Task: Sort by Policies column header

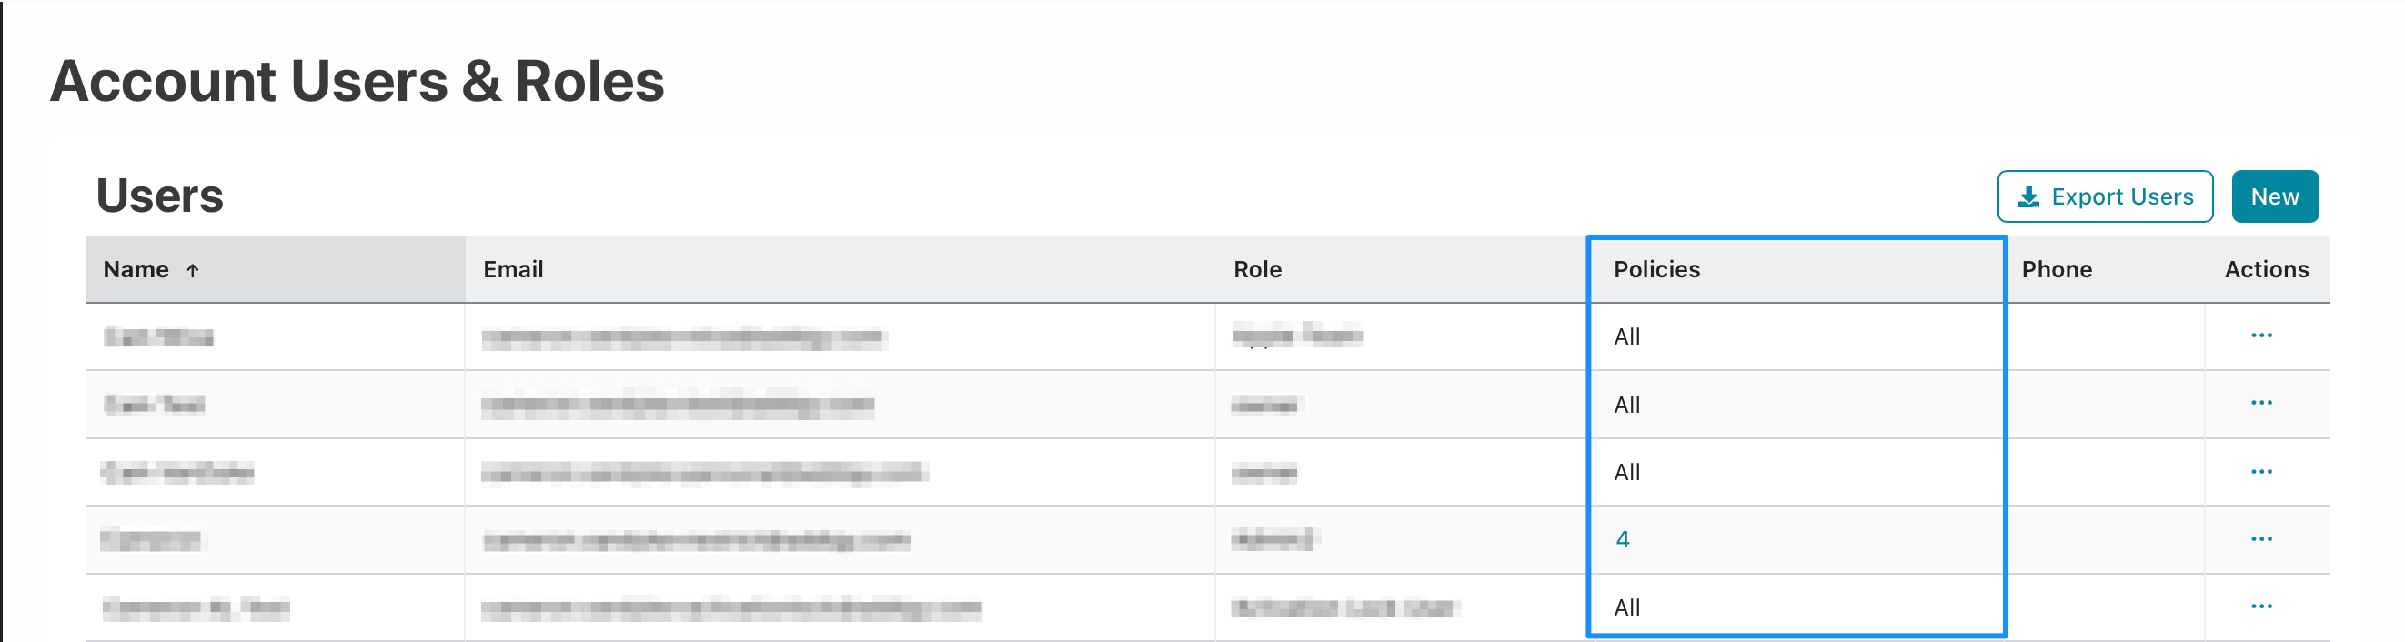Action: tap(1656, 270)
